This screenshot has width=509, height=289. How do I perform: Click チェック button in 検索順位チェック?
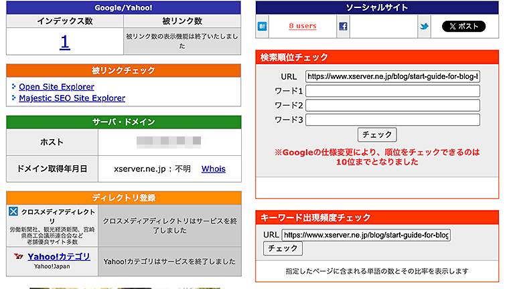coord(377,134)
